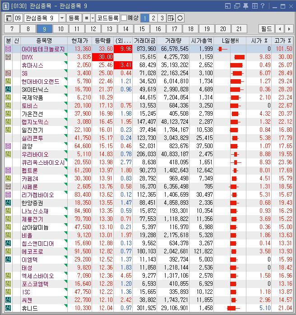The height and width of the screenshot is (315, 296).
Task: Click the badge icon beside 휴니드
Action: (x=8, y=308)
